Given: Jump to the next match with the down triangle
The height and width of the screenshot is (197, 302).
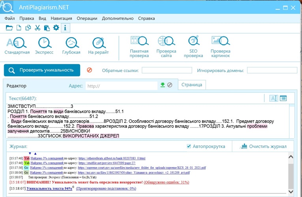Looking at the screenshot, I should coord(30,153).
